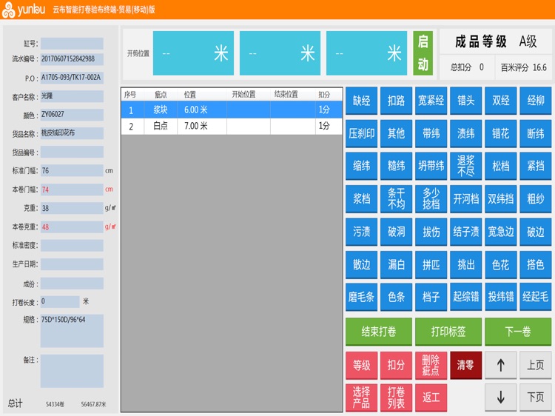Image resolution: width=555 pixels, height=416 pixels.
Task: Choose the 粗纱 defect button
Action: coord(536,199)
